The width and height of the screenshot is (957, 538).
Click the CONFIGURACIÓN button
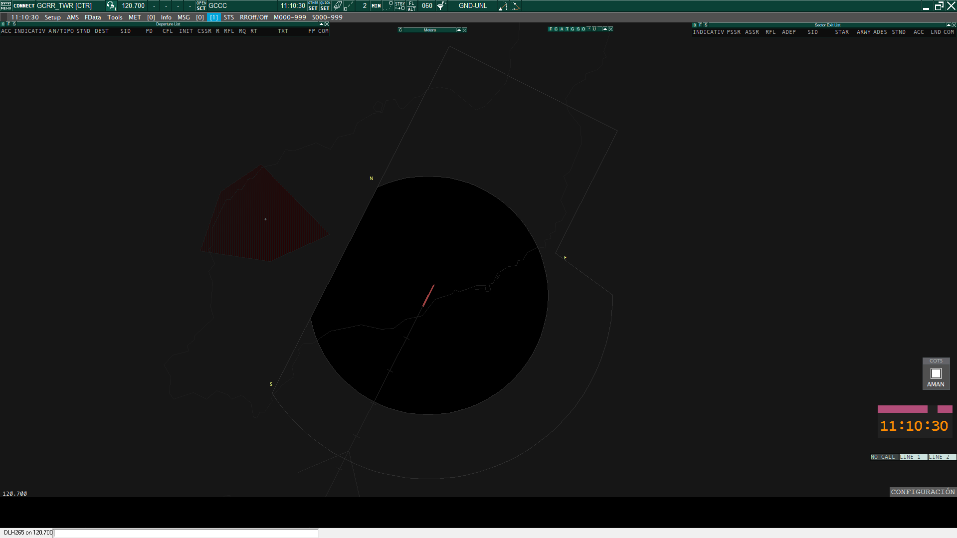coord(923,492)
